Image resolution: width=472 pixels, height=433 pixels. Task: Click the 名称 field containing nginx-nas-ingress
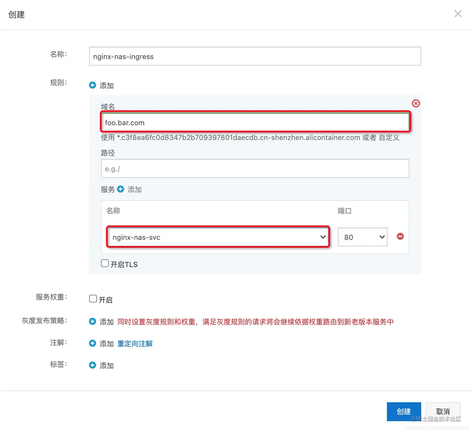pos(255,56)
